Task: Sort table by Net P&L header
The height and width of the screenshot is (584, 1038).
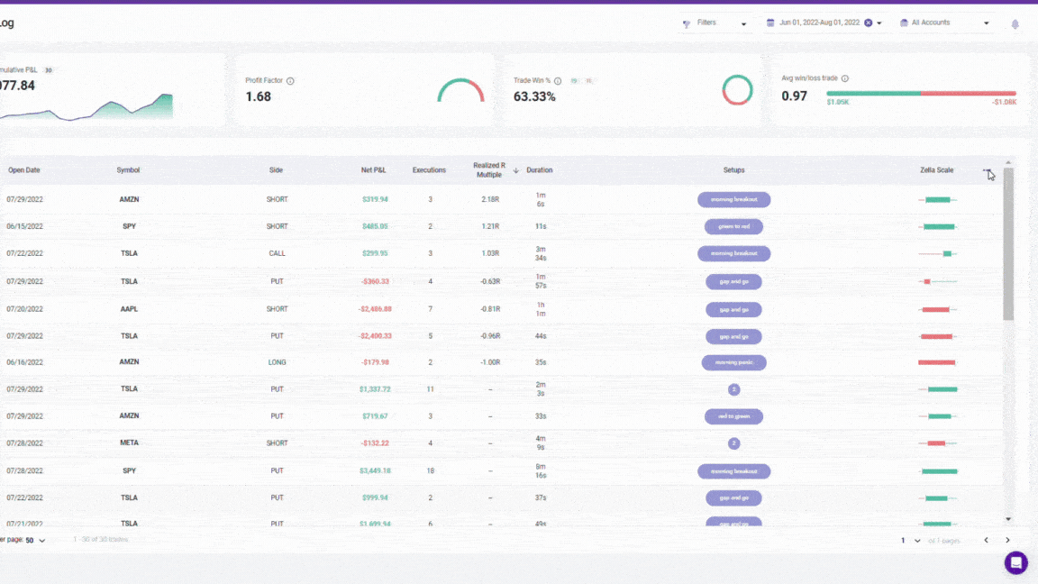Action: (373, 170)
